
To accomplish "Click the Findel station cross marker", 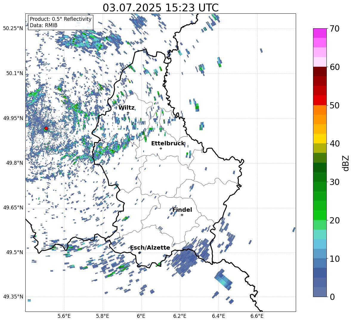I will [182, 215].
